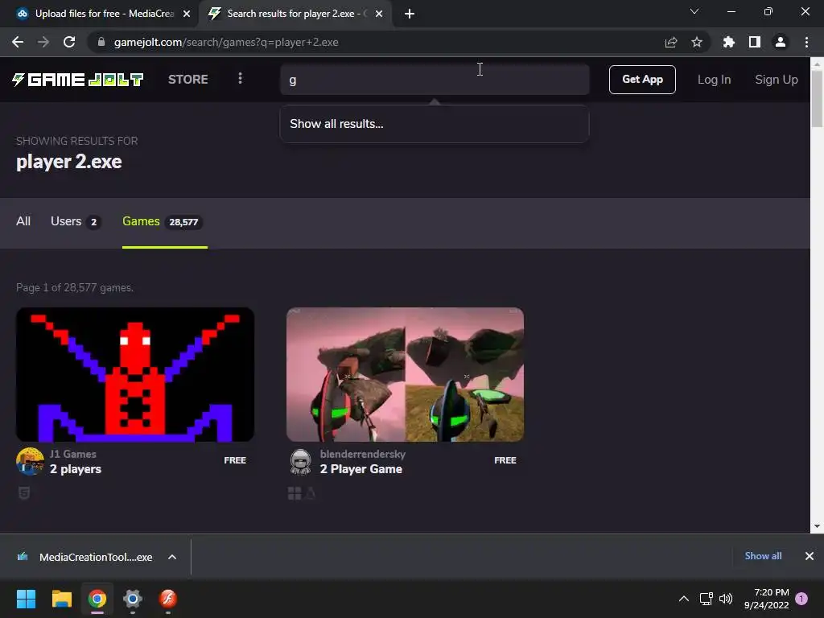Open the notification badge
824x618 pixels.
pos(801,599)
